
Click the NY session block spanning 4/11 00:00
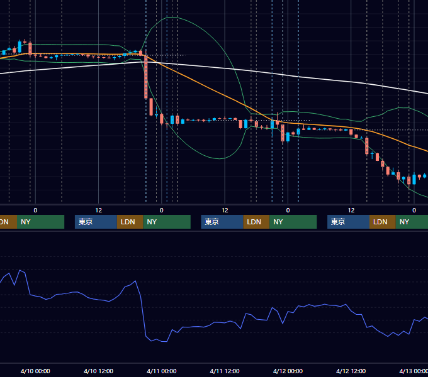tap(167, 222)
